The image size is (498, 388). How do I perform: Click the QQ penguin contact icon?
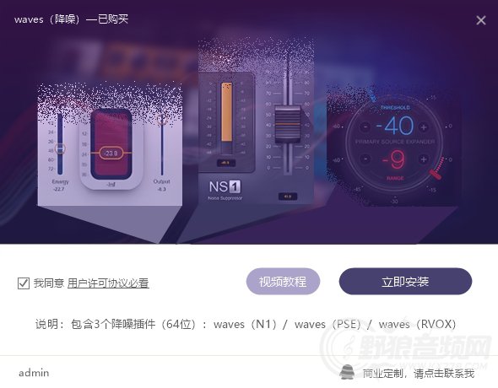pos(347,372)
